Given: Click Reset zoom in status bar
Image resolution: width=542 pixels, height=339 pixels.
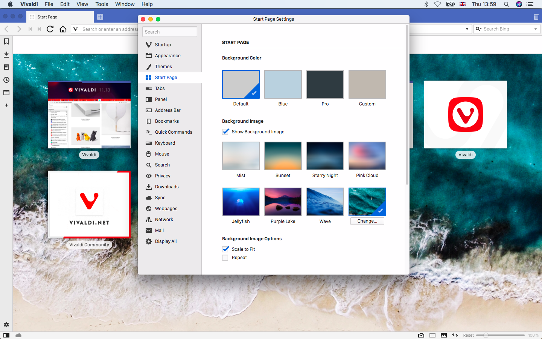Looking at the screenshot, I should point(469,335).
